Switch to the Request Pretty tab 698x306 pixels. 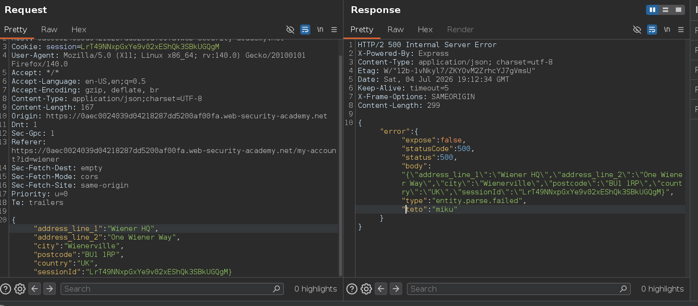pyautogui.click(x=15, y=29)
